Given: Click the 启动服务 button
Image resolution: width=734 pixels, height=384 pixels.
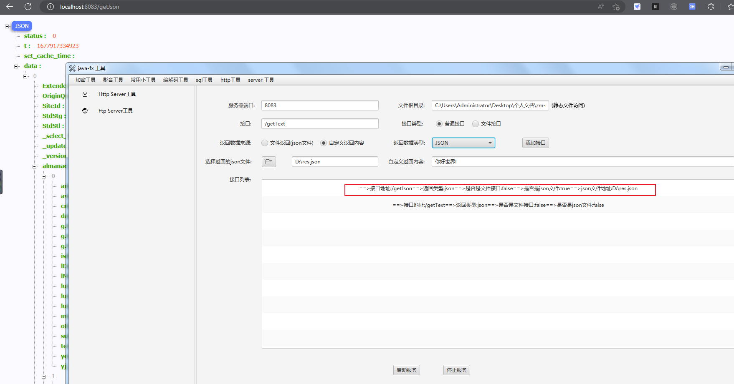Looking at the screenshot, I should 406,370.
